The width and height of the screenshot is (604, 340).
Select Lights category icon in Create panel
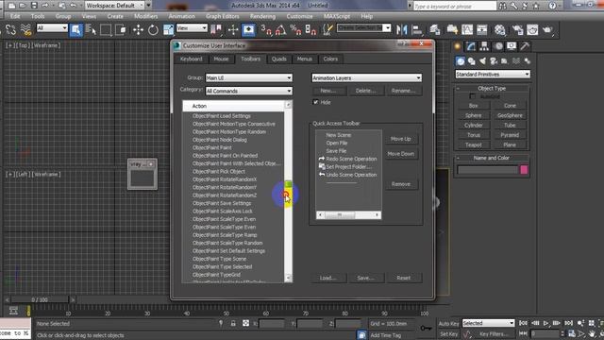(482, 60)
